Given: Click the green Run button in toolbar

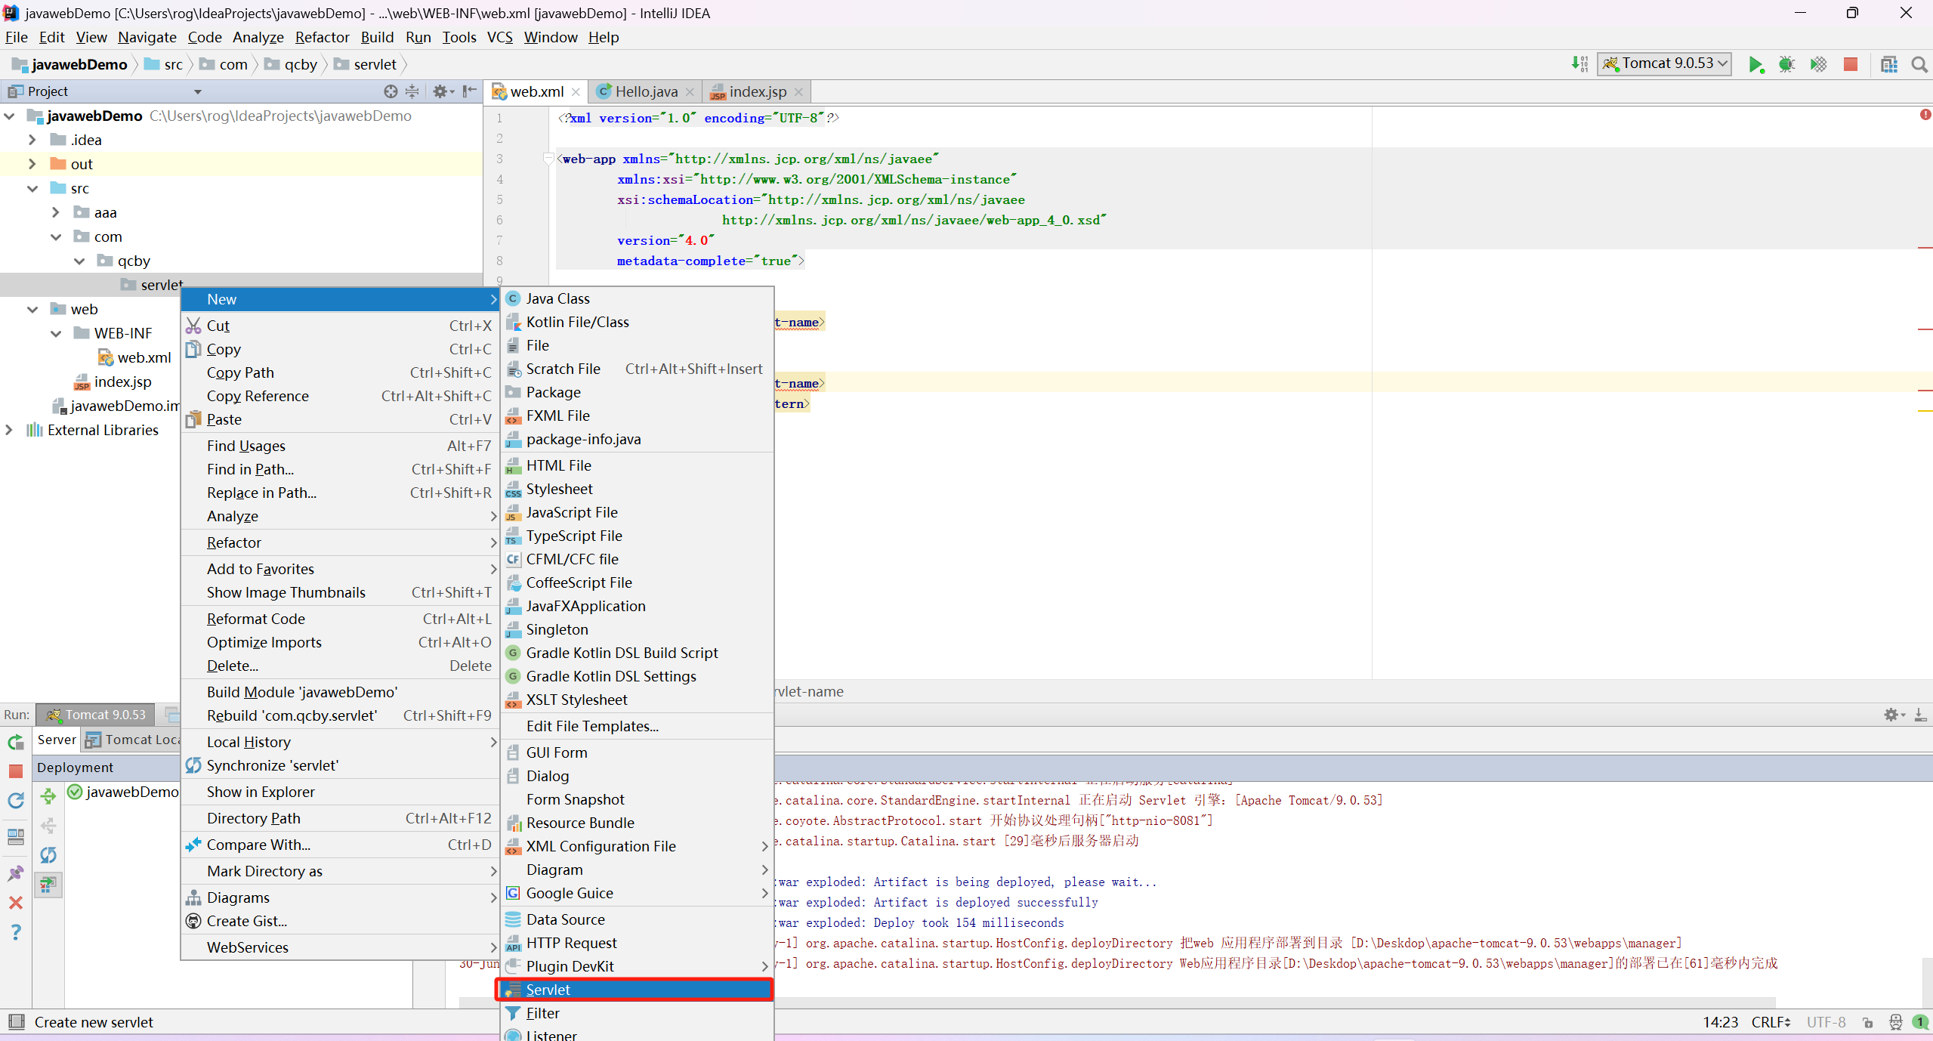Looking at the screenshot, I should [x=1755, y=64].
